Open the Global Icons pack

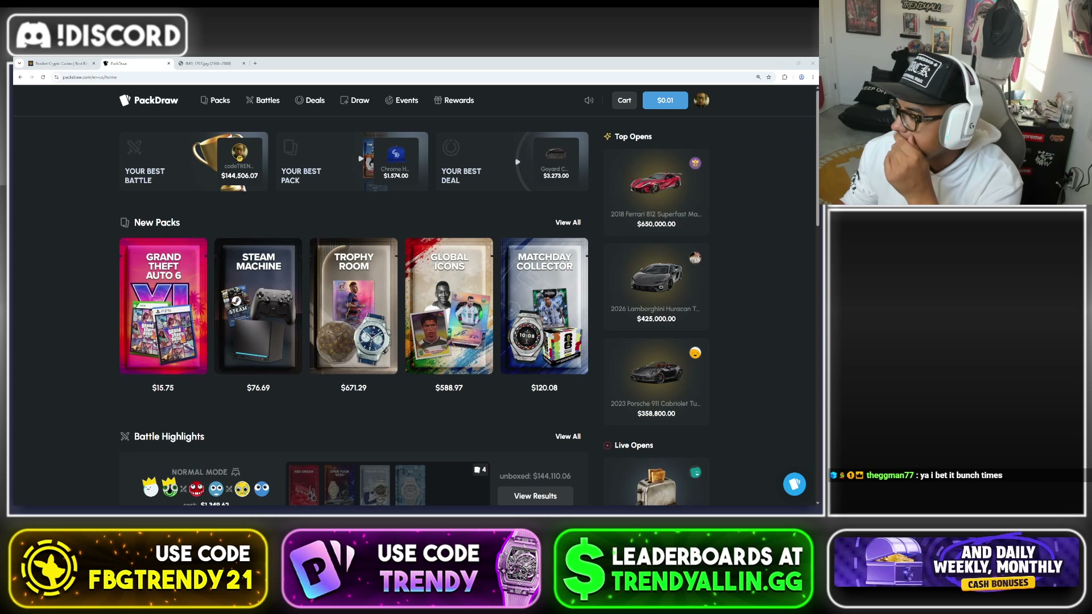[x=449, y=306]
